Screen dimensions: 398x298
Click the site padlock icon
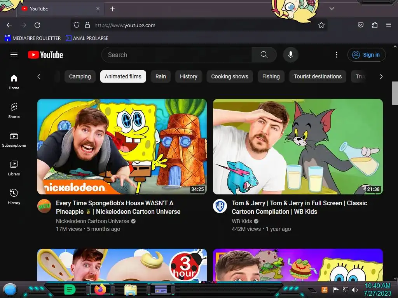coord(87,25)
